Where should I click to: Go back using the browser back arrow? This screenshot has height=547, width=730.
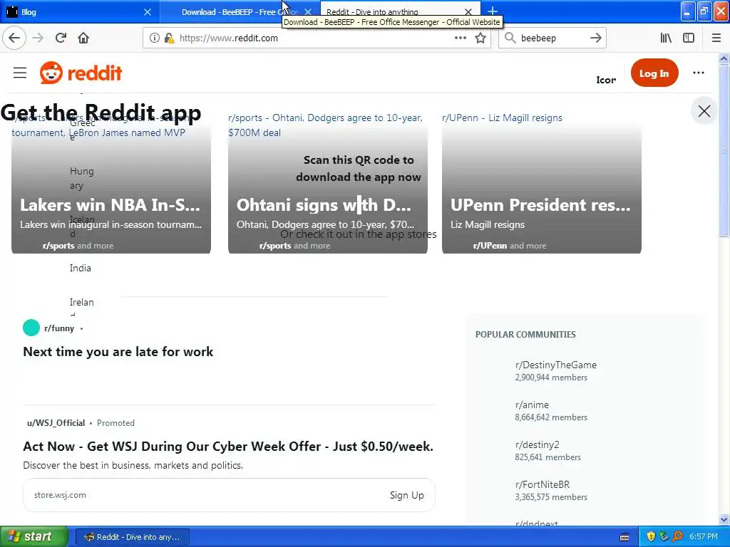click(x=14, y=38)
